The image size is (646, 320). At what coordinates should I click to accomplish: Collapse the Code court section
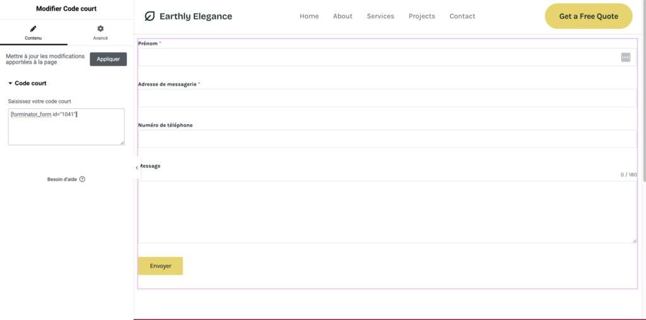tap(11, 83)
